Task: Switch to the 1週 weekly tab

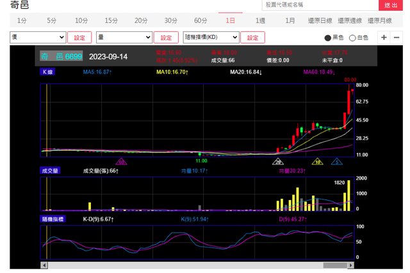Action: 260,20
